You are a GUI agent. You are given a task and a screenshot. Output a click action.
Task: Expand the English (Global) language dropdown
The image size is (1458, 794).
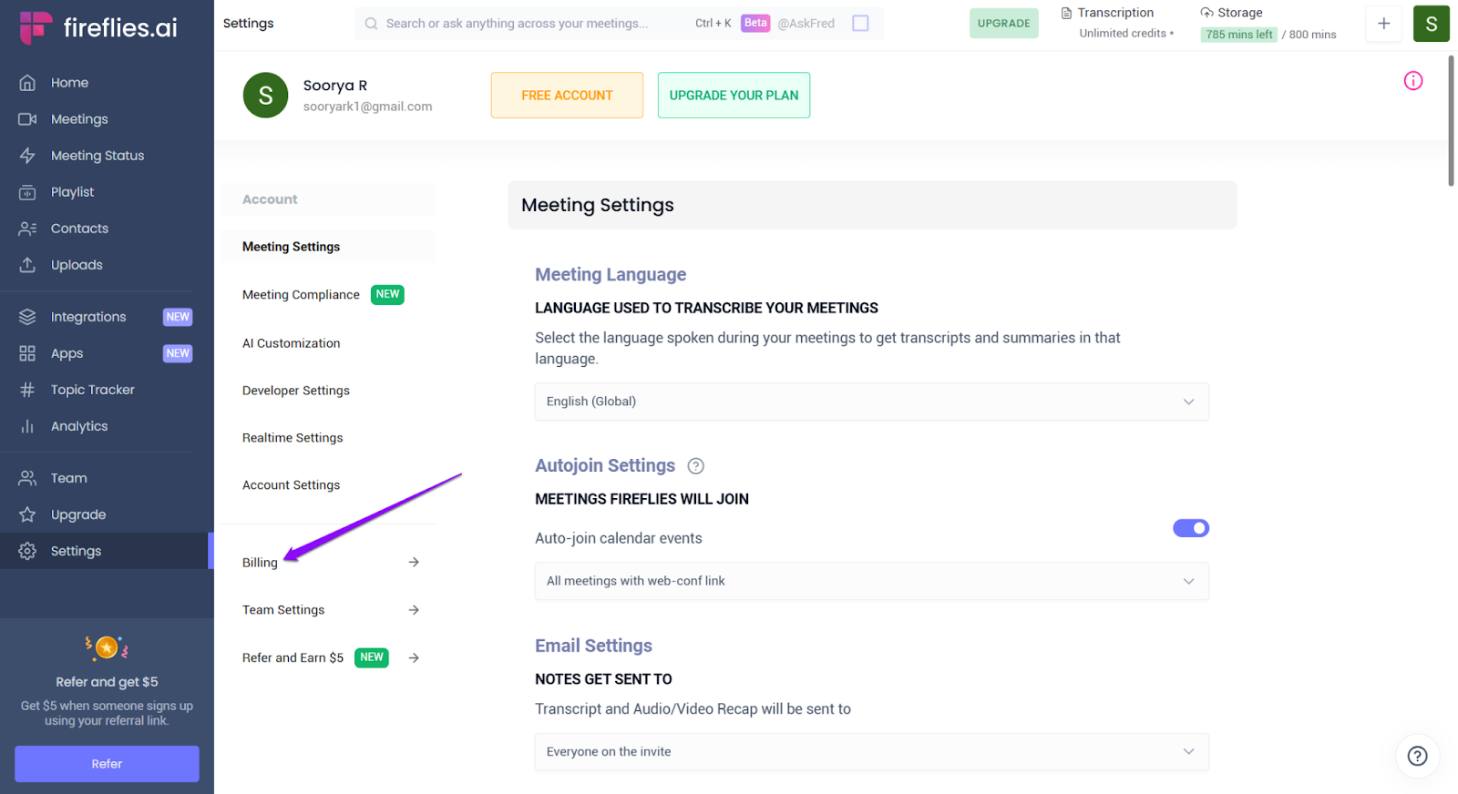point(871,402)
